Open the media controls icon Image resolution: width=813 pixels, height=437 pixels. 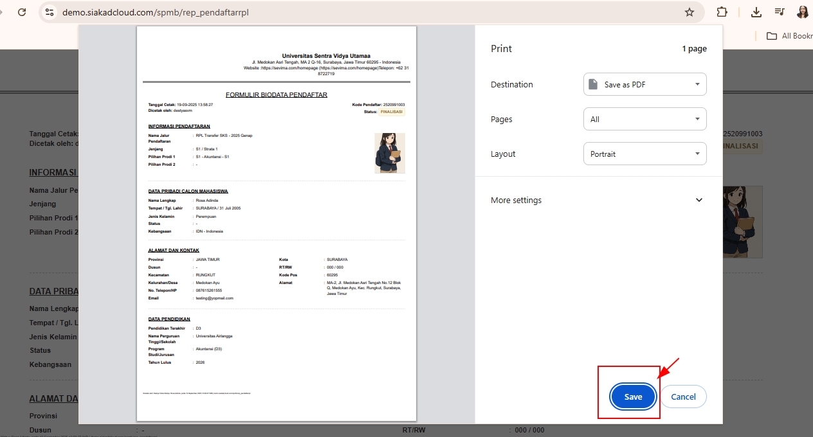pyautogui.click(x=780, y=12)
